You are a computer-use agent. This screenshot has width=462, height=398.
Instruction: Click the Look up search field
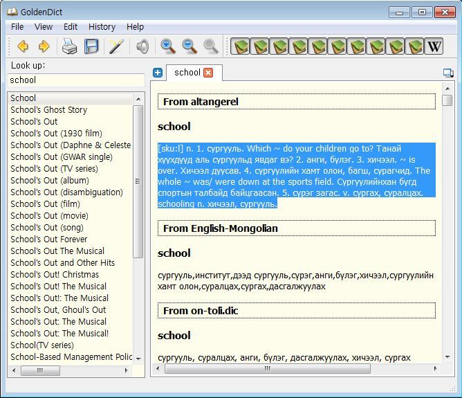(x=76, y=80)
